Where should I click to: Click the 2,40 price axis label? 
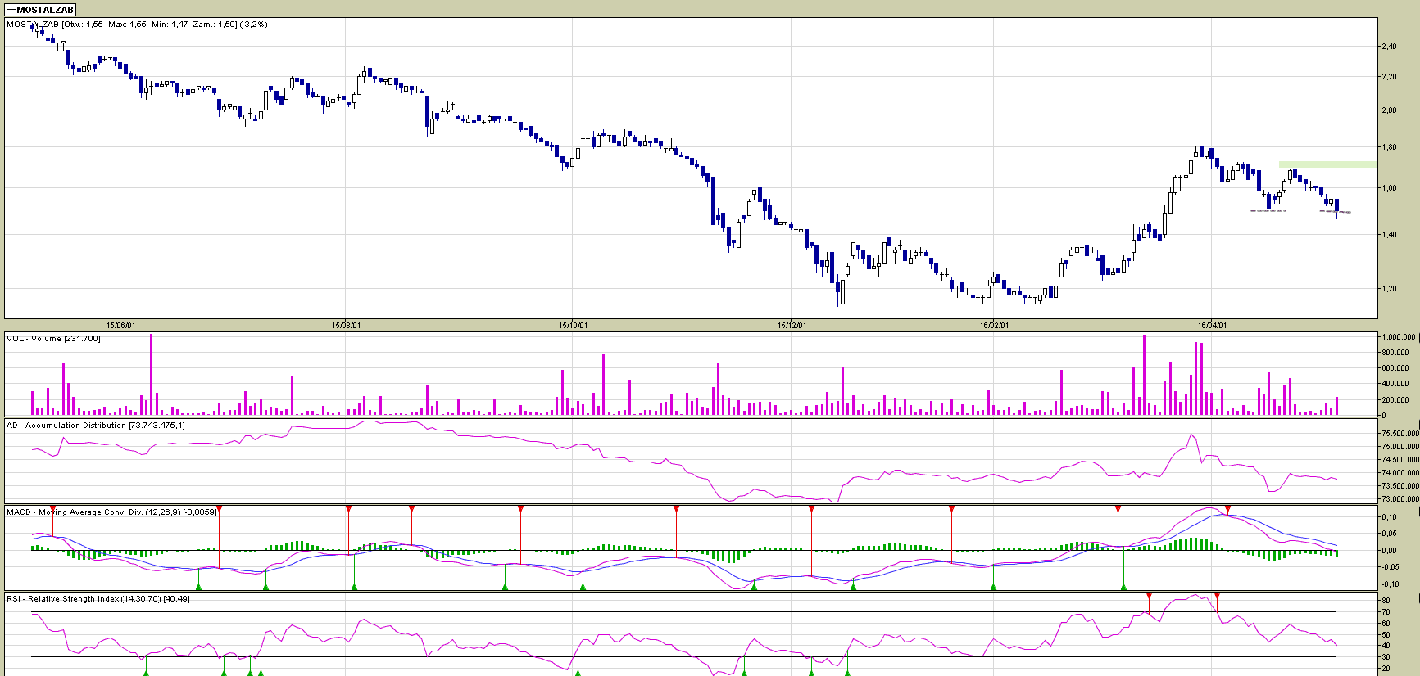tap(1389, 47)
